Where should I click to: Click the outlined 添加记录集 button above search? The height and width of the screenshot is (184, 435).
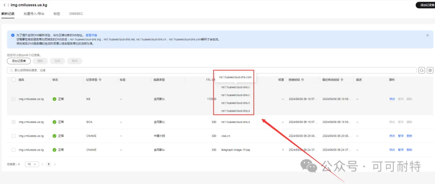pyautogui.click(x=19, y=61)
